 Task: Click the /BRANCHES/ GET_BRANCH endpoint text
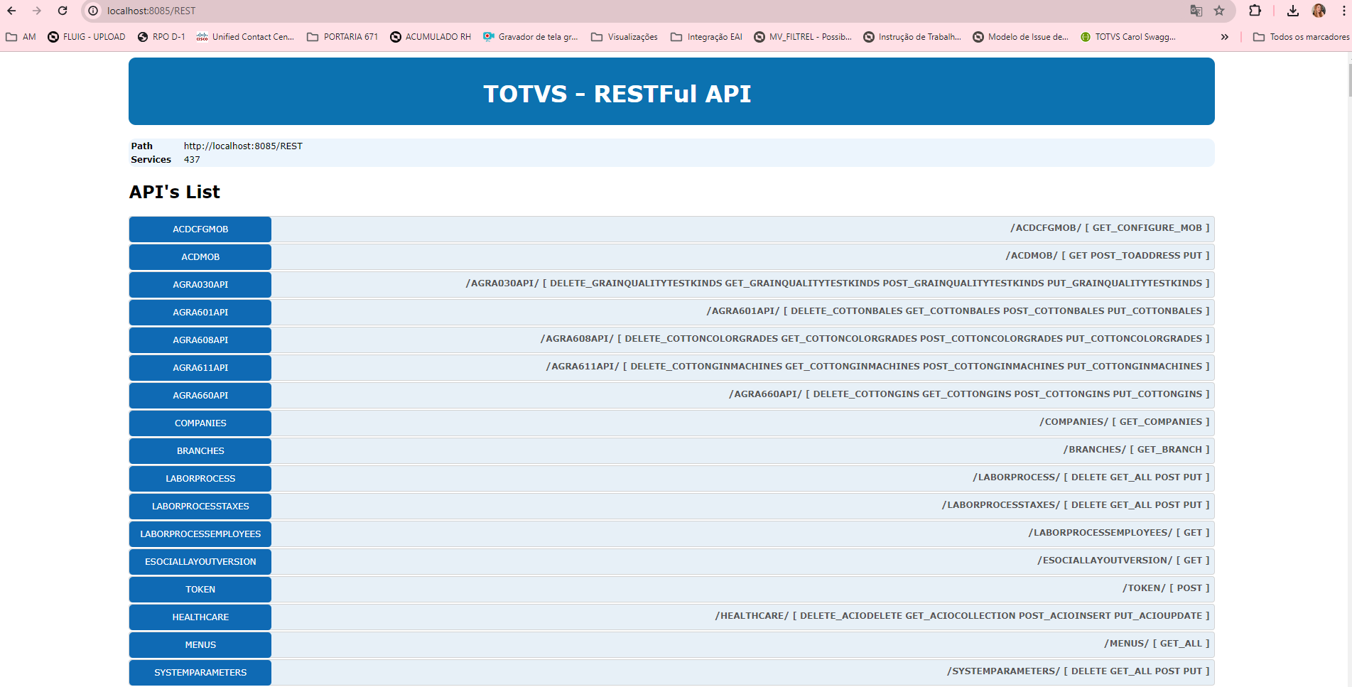pyautogui.click(x=1137, y=450)
